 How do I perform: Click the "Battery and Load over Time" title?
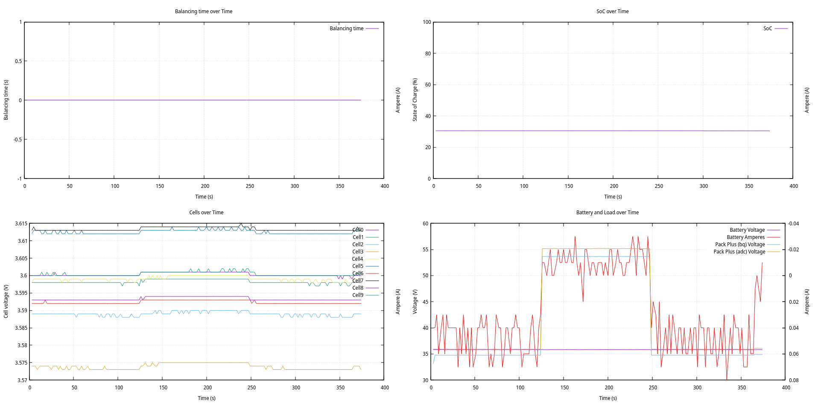click(x=607, y=213)
